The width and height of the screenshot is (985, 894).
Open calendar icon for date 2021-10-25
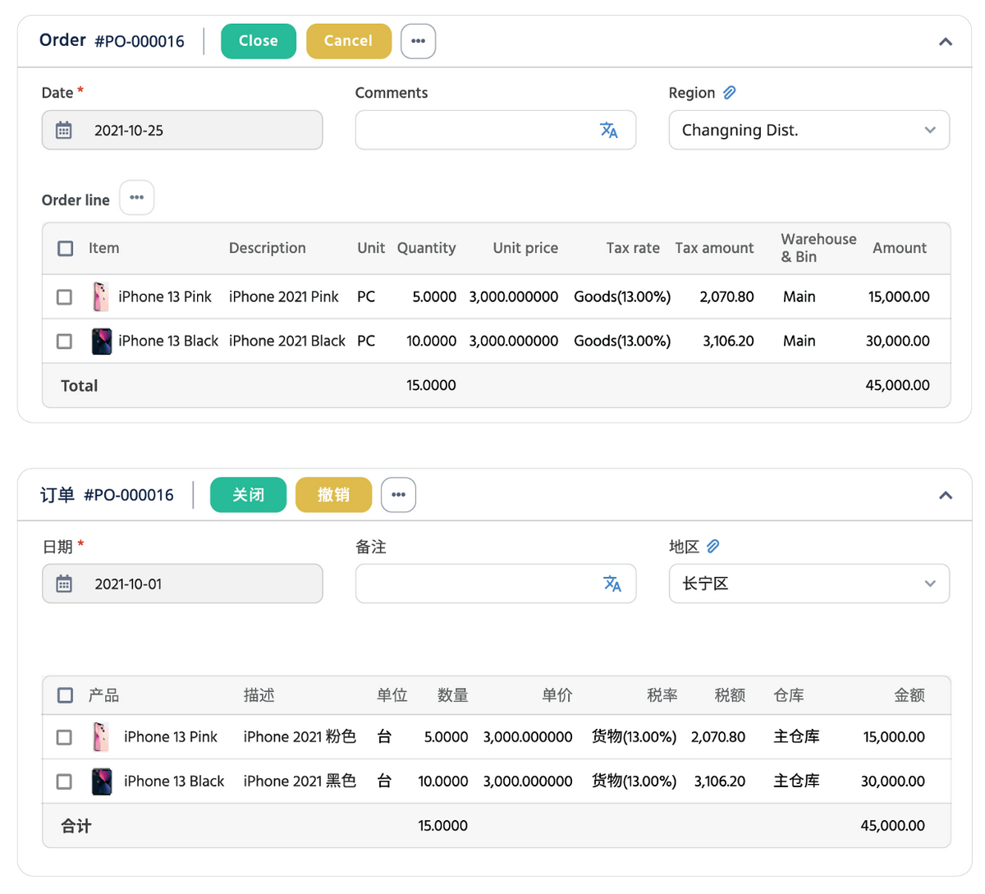tap(64, 131)
